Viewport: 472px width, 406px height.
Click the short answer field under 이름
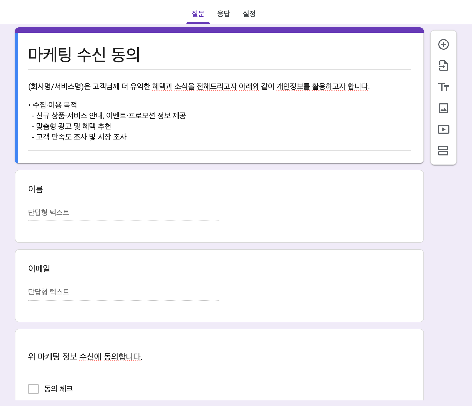pos(124,212)
